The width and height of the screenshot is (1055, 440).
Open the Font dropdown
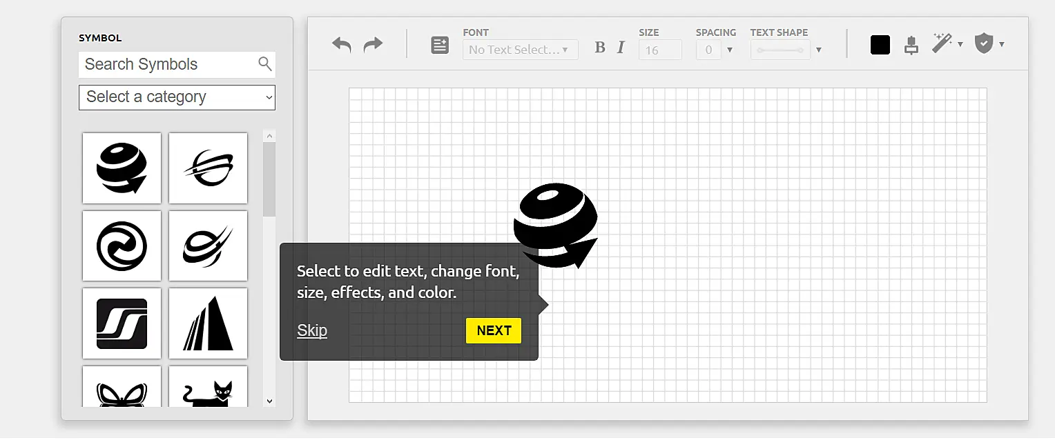pyautogui.click(x=520, y=50)
